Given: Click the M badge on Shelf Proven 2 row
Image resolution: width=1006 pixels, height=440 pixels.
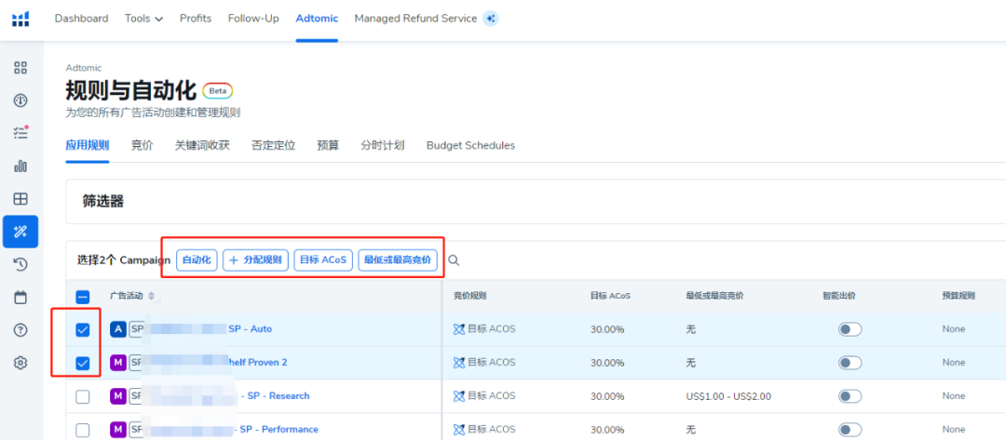Looking at the screenshot, I should [118, 363].
